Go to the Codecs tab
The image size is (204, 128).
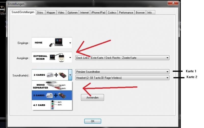click(112, 12)
